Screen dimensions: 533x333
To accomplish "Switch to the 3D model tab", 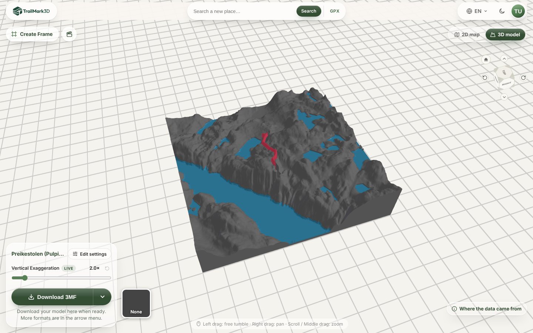I will (x=505, y=34).
